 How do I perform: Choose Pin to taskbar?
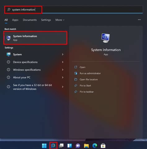87,92
